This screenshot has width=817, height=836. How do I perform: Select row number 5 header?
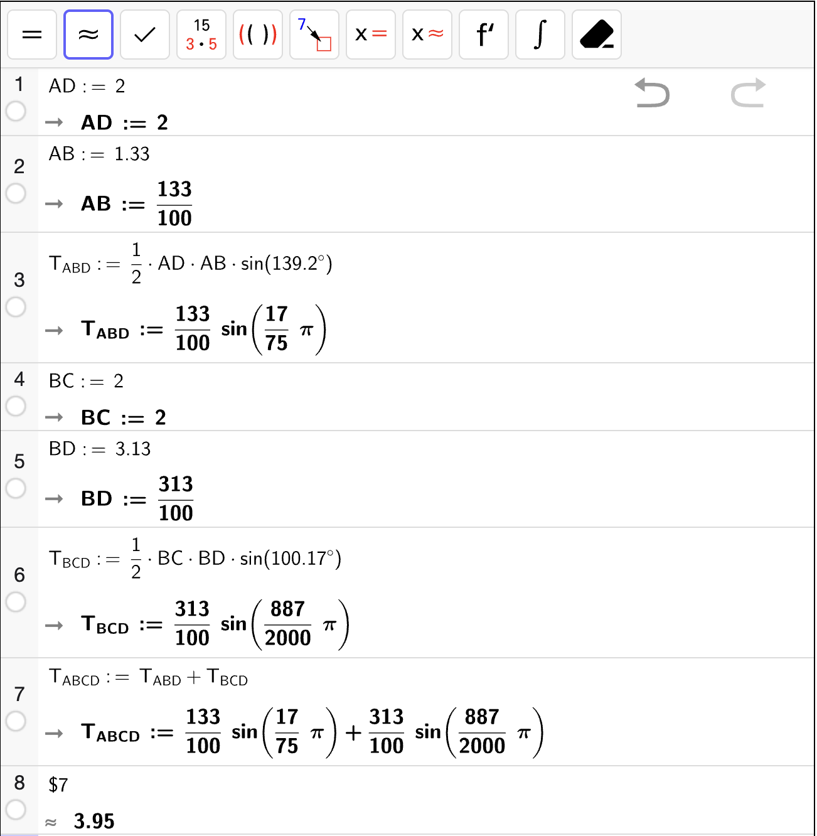coord(19,461)
